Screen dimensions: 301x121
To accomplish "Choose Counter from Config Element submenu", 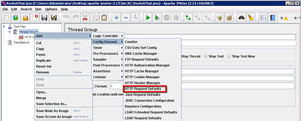I will click(x=152, y=42).
